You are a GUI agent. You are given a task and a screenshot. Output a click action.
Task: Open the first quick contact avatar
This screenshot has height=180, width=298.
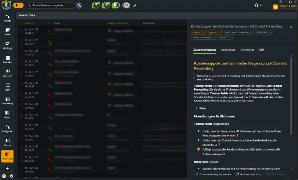96,5
